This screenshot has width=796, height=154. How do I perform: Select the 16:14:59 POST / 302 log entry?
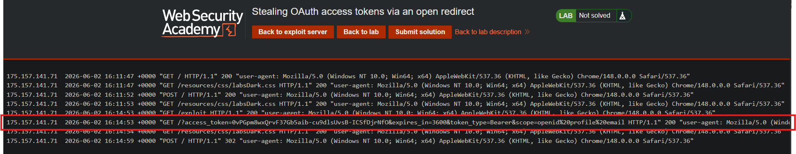point(350,141)
